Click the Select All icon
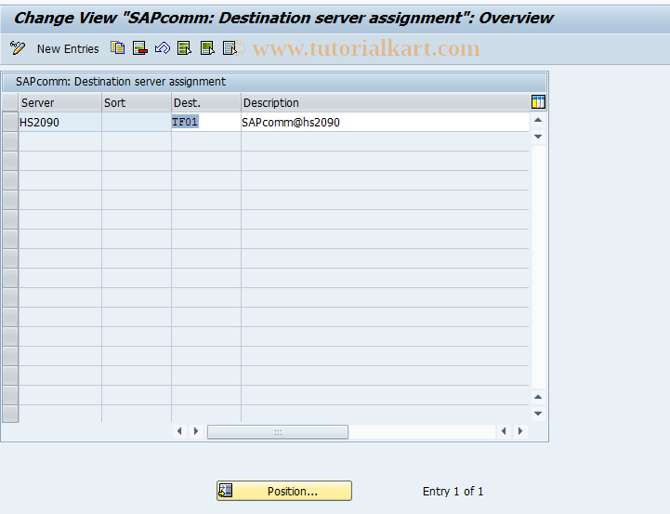The image size is (670, 514). (185, 47)
